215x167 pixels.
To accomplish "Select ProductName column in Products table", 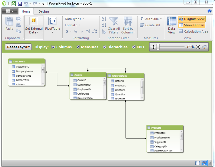I will click(162, 138).
